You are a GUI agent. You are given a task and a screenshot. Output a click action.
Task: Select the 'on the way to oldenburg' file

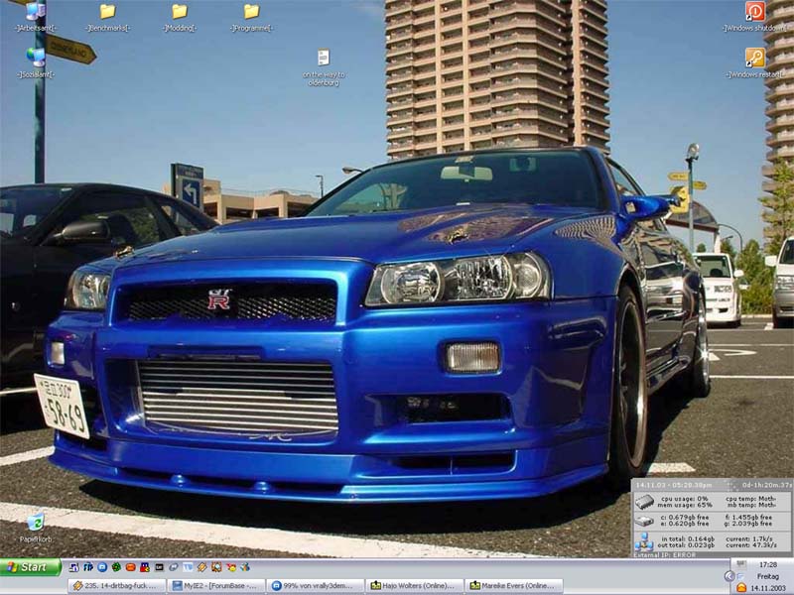[324, 66]
